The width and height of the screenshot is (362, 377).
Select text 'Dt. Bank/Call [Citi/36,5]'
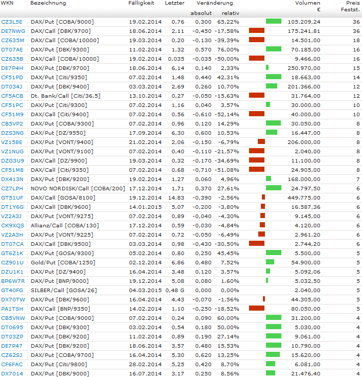point(66,96)
